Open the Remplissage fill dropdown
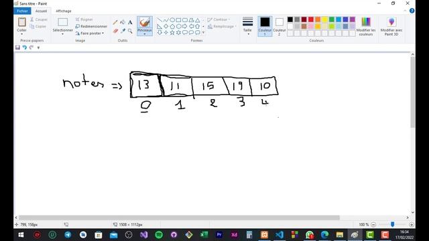 pyautogui.click(x=222, y=27)
